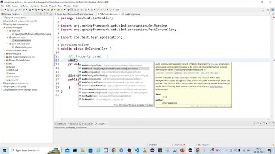Click the weather 21°C tray widget
Image resolution: width=275 pixels, height=154 pixels.
[x=216, y=150]
